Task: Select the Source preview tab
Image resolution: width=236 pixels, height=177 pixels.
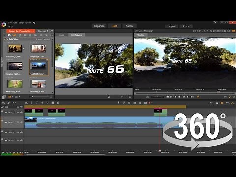Action: click(61, 35)
